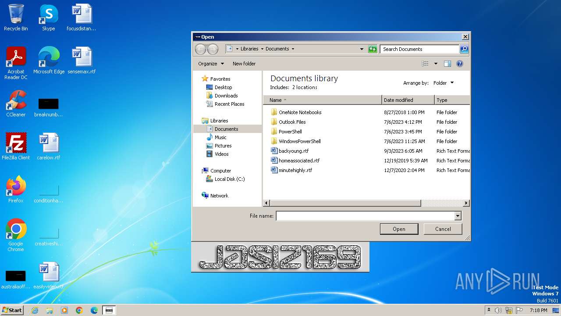Select the WindowsPowerShell folder
The width and height of the screenshot is (561, 316).
pyautogui.click(x=300, y=141)
